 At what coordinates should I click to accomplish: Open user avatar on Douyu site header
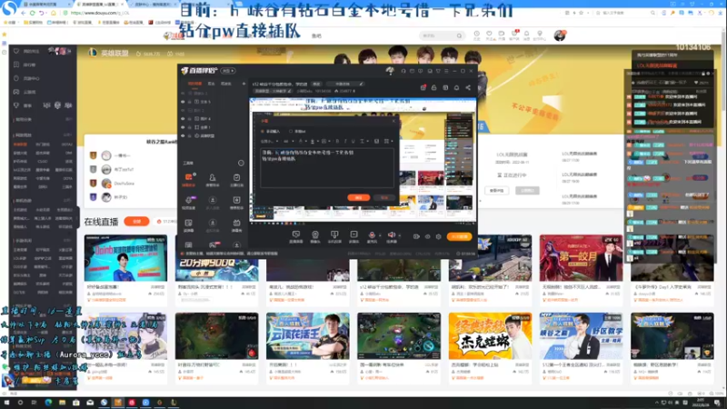pos(560,35)
